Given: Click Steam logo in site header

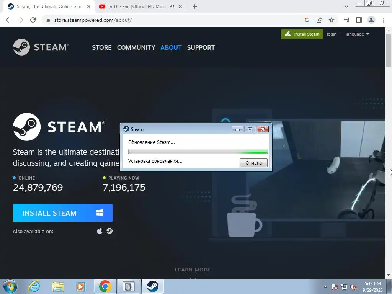Looking at the screenshot, I should tap(41, 47).
